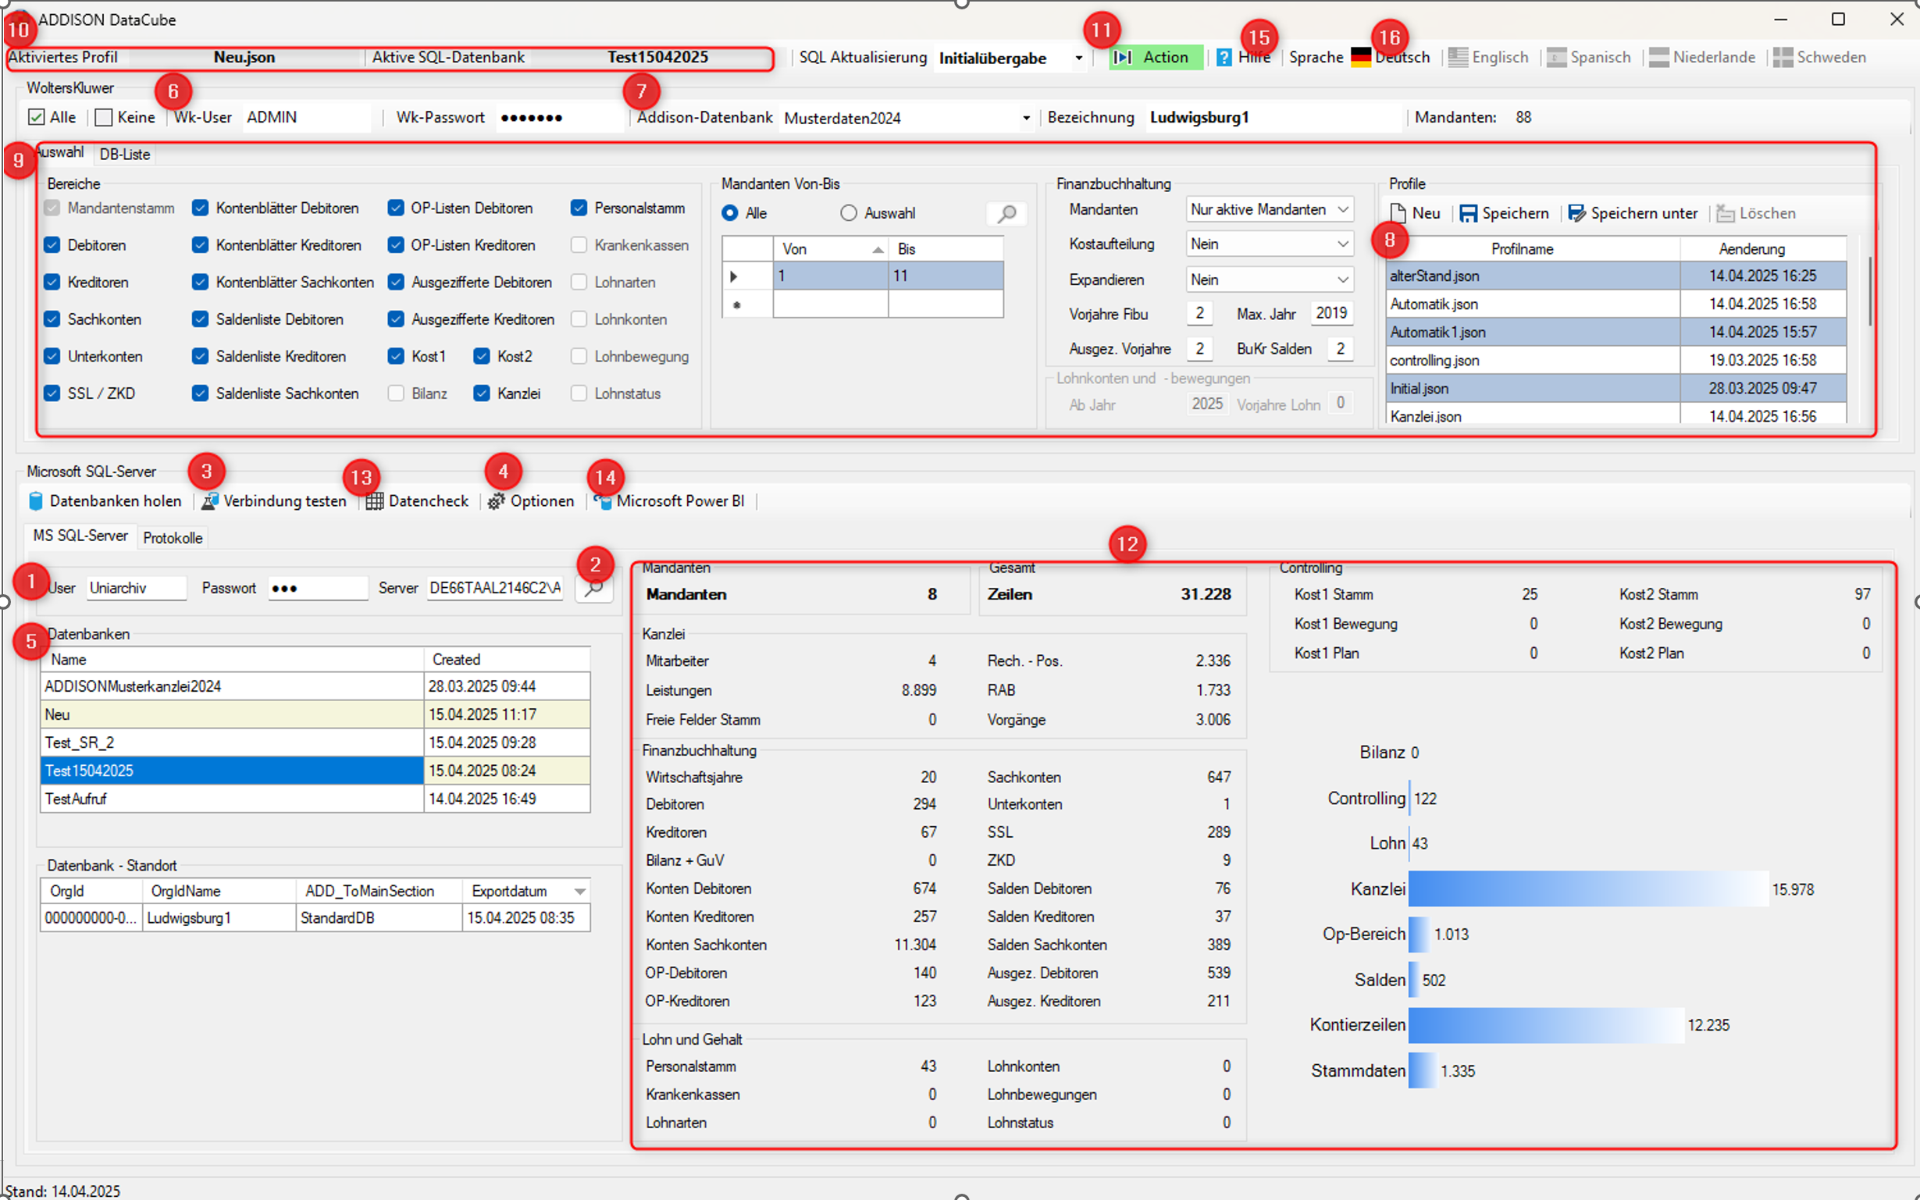Switch language to Schweden
This screenshot has width=1920, height=1200.
[1819, 57]
